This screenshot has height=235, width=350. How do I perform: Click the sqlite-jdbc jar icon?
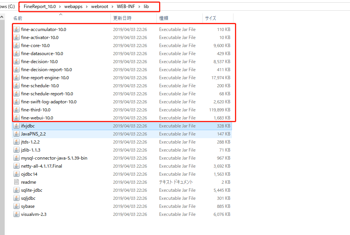16,190
